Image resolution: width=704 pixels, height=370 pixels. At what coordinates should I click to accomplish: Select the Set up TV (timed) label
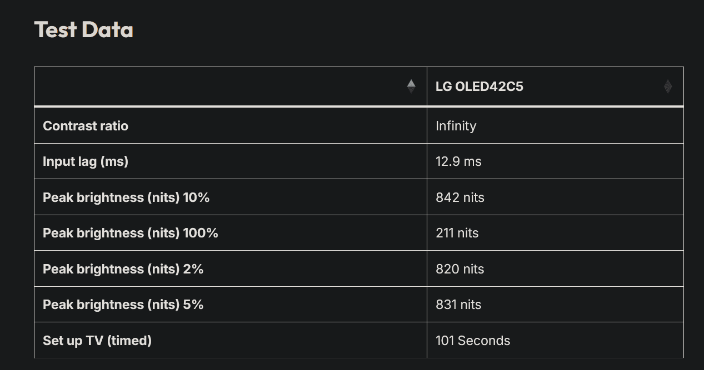click(97, 341)
